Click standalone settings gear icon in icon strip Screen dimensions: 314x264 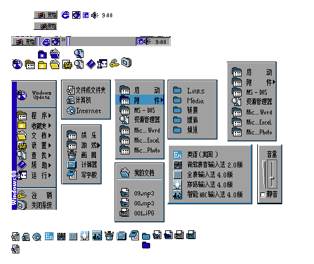click(67, 65)
